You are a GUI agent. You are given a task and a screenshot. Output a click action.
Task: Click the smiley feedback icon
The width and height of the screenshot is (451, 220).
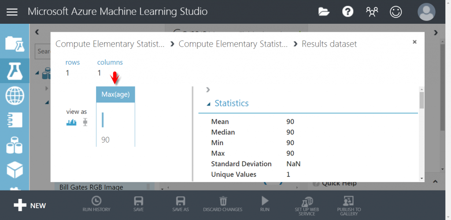point(396,12)
